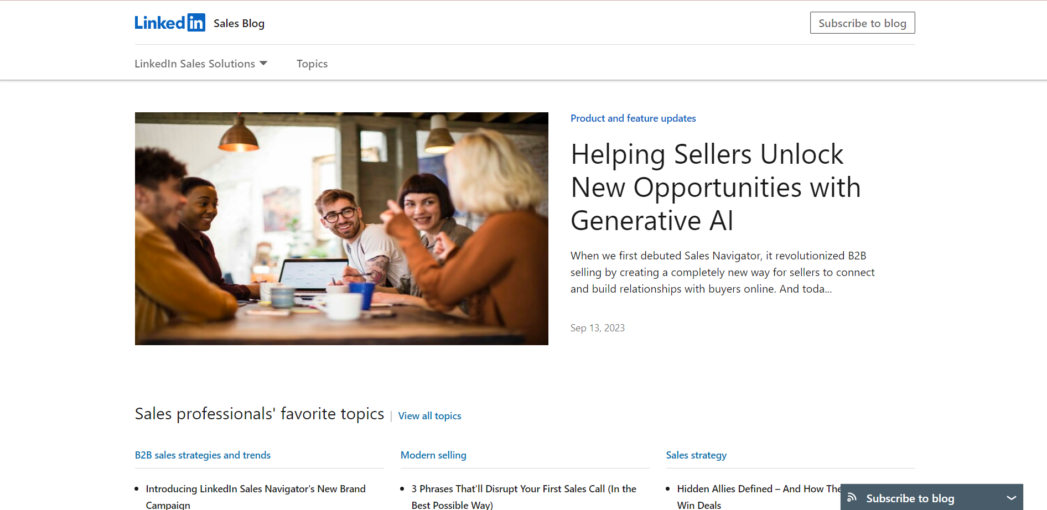Open the Sales Navigator's New Brand Campaign article

[256, 497]
